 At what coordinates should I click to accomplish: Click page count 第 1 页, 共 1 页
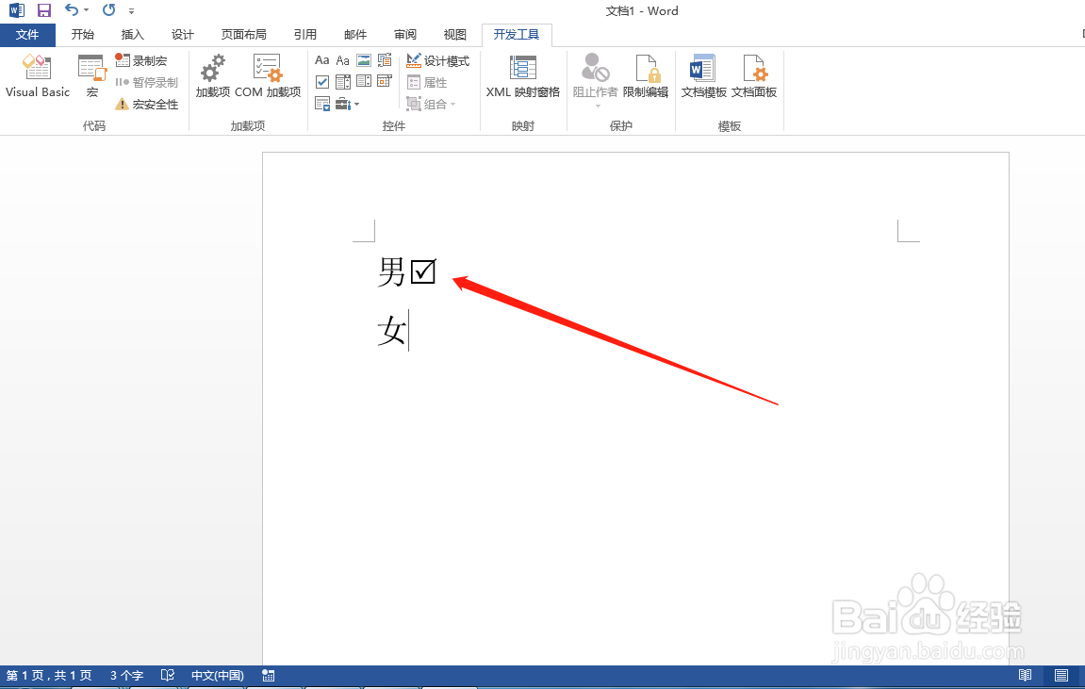coord(49,675)
